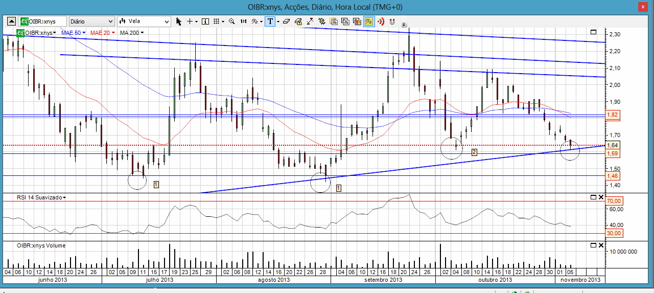Image resolution: width=654 pixels, height=293 pixels.
Task: Close the RSI indicator panel
Action: pyautogui.click(x=601, y=197)
